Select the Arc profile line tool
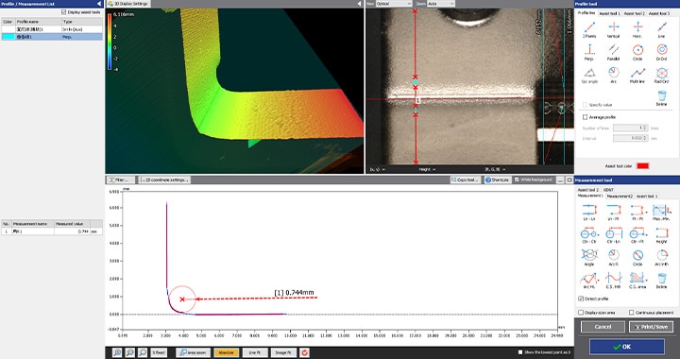Image resolution: width=680 pixels, height=359 pixels. point(613,75)
